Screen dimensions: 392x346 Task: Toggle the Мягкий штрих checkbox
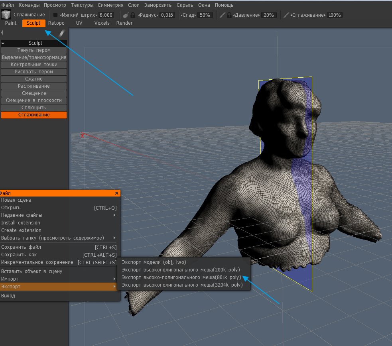[55, 15]
